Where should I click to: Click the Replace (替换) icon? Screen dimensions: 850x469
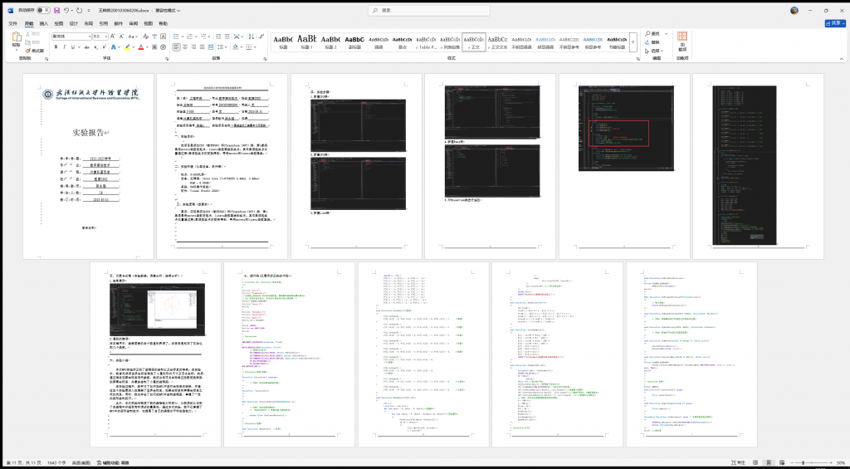tap(652, 42)
